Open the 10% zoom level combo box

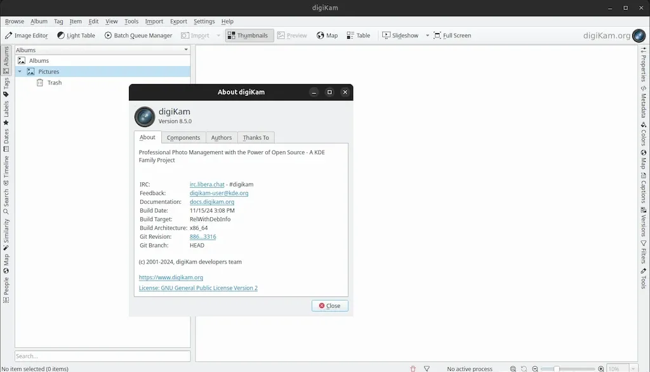[622, 369]
